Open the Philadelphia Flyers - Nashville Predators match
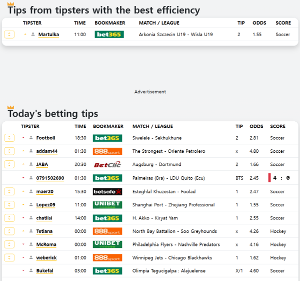300x281 pixels. click(x=176, y=244)
